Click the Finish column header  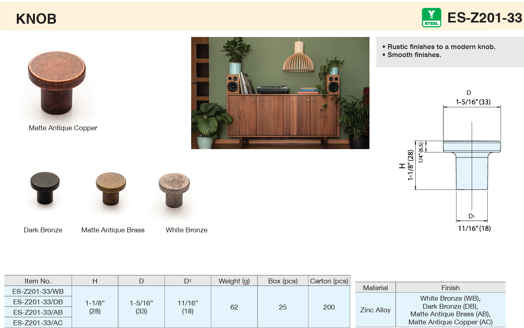click(450, 288)
